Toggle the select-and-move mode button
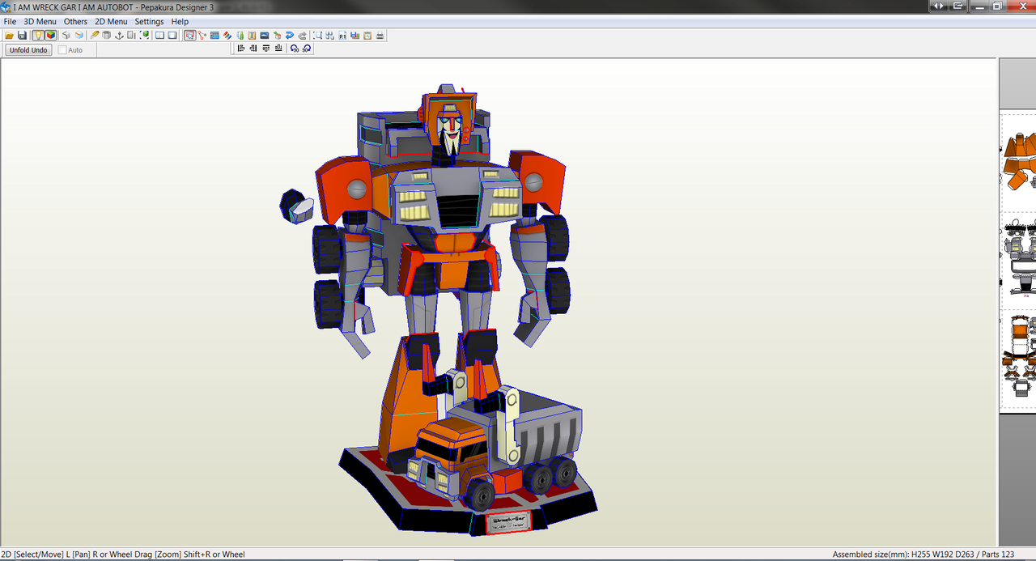1036x561 pixels. point(189,35)
